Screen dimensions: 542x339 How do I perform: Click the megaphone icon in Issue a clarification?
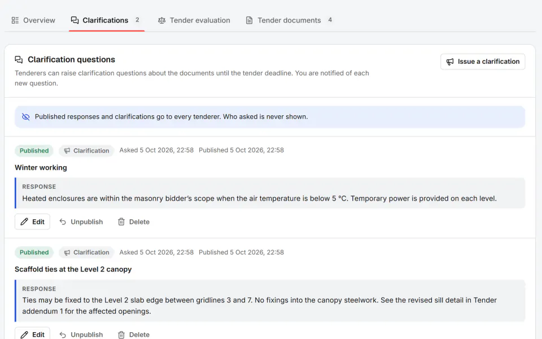[450, 62]
